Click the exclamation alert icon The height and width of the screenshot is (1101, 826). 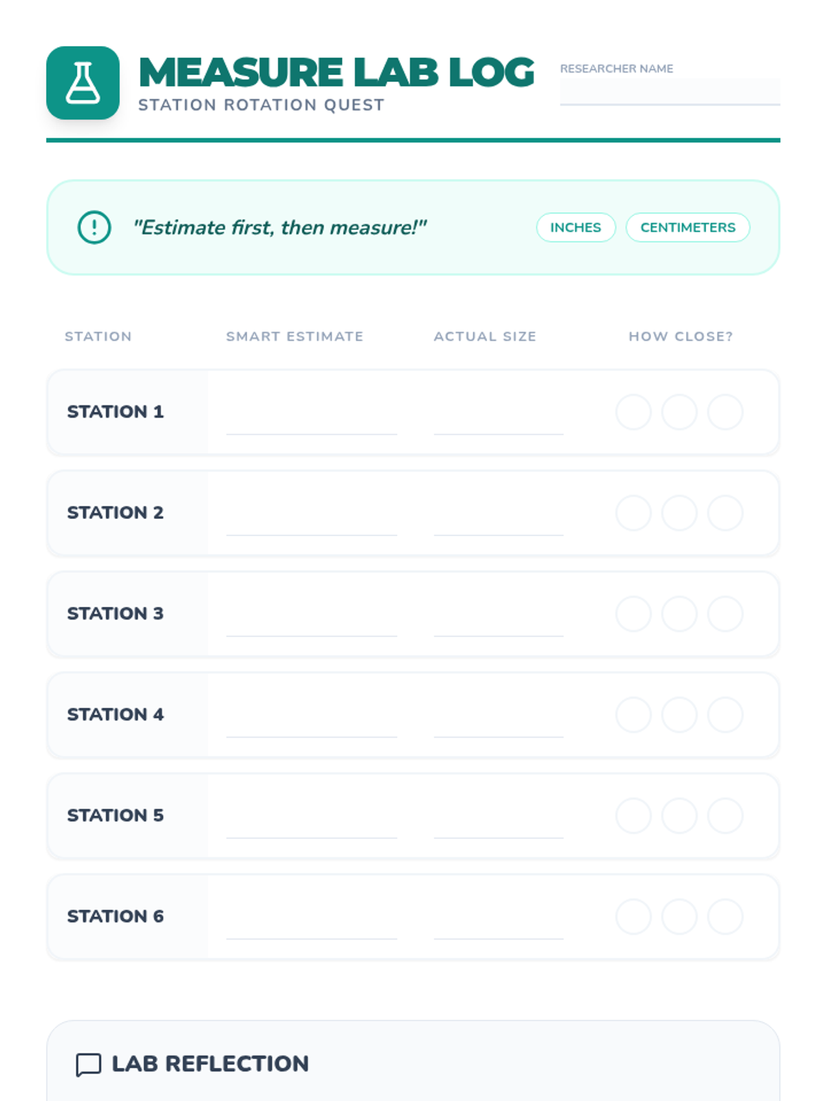click(x=94, y=227)
